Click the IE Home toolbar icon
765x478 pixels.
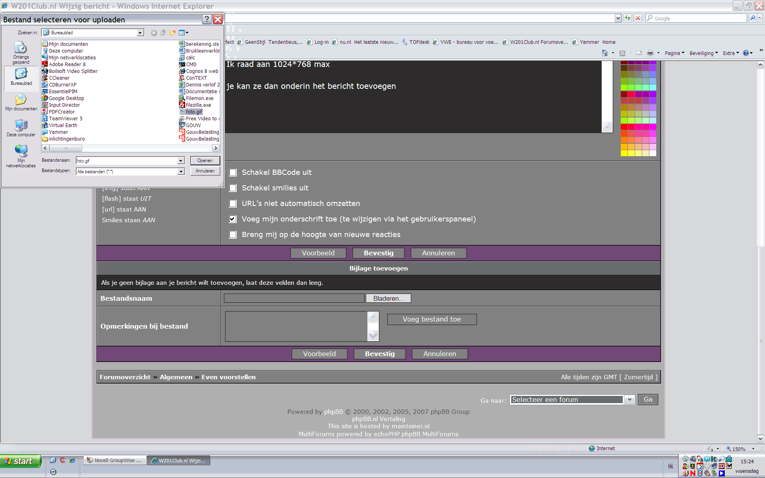(605, 53)
